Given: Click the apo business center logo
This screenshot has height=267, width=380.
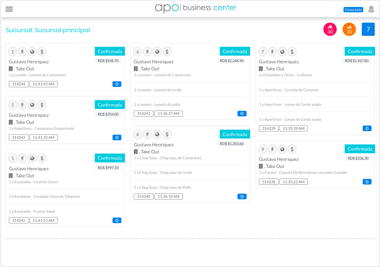Looking at the screenshot, I should [196, 8].
